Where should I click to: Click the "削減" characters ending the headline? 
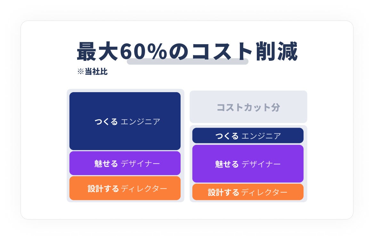tap(276, 51)
